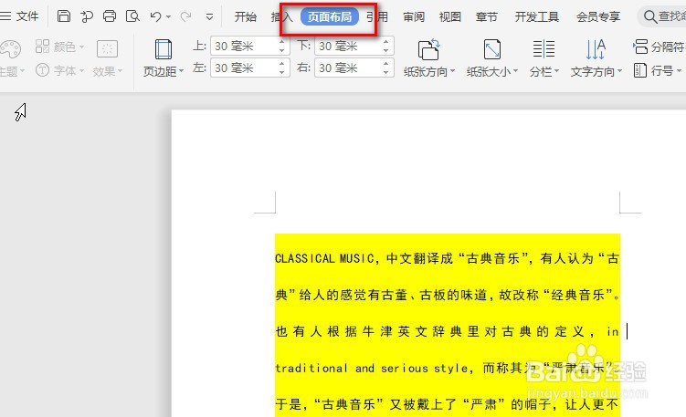Click the export PDF icon
The height and width of the screenshot is (417, 686).
click(87, 16)
